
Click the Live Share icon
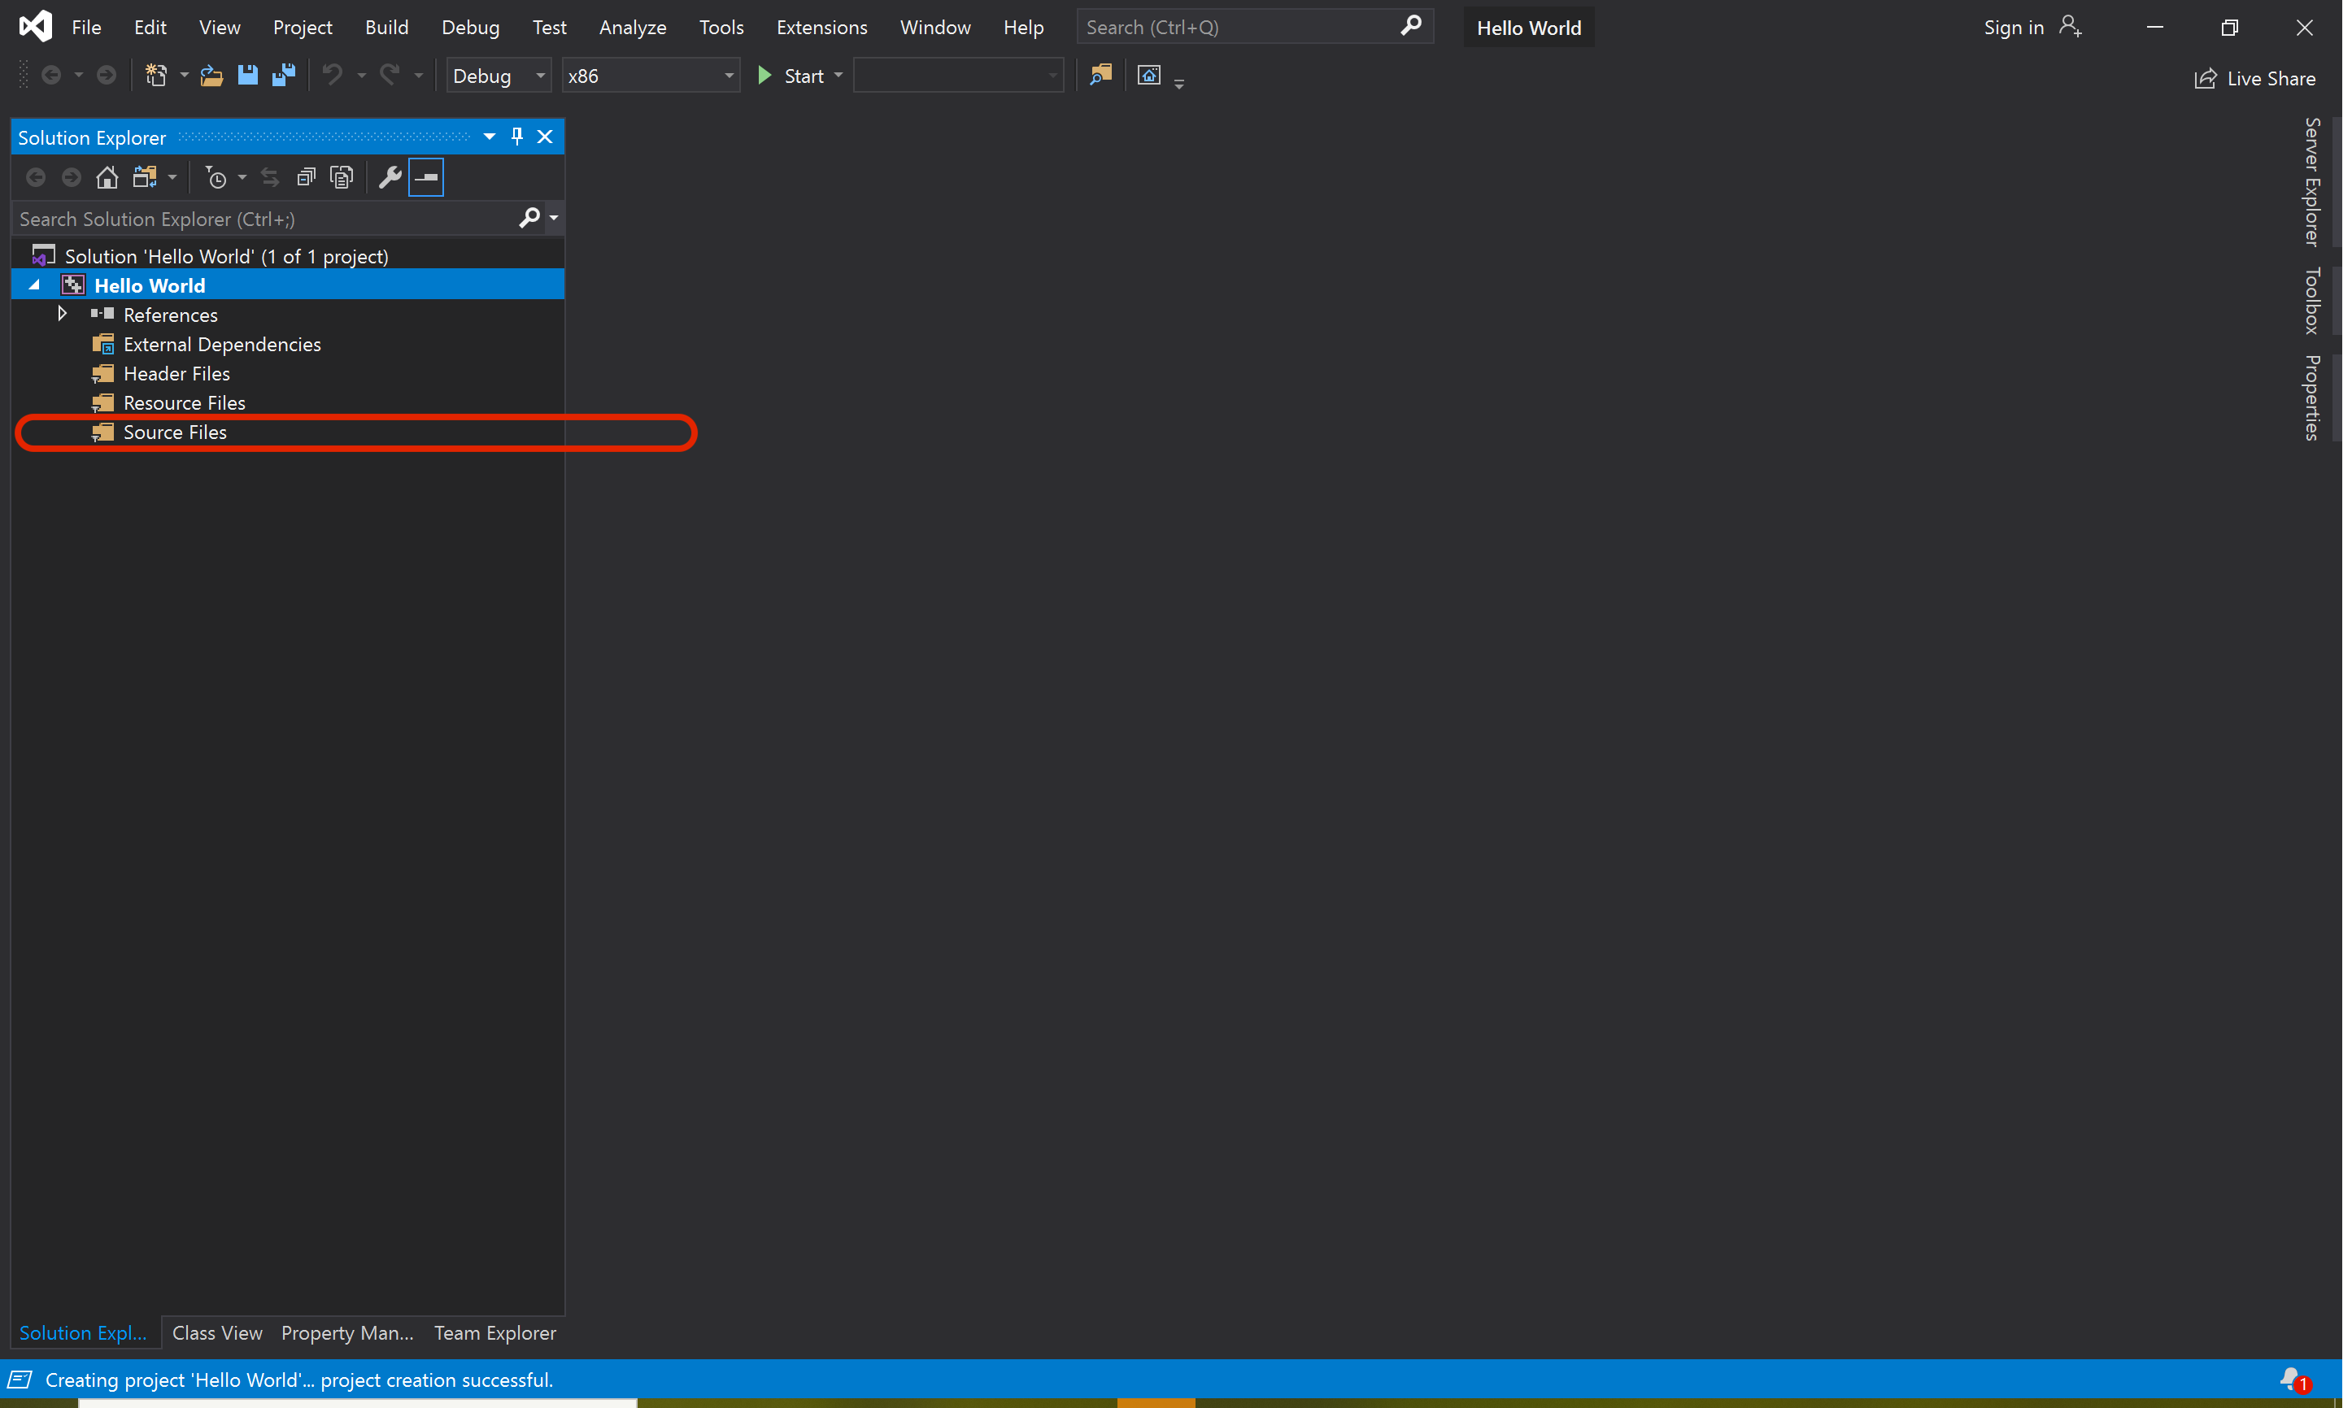point(2205,79)
